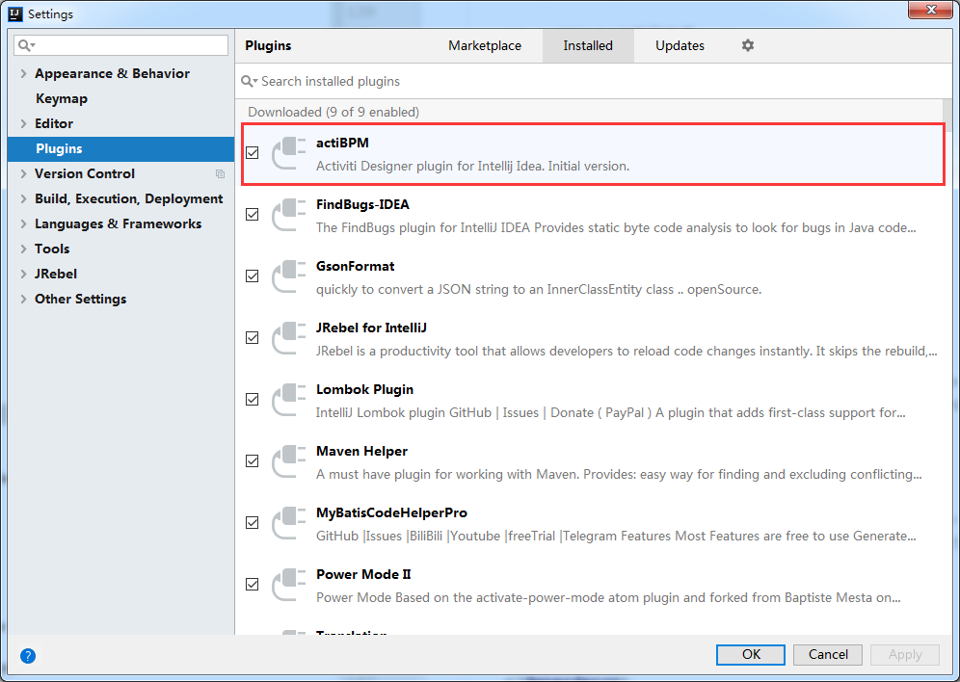This screenshot has width=960, height=682.
Task: Click the Power Mode II plugin icon
Action: [288, 585]
